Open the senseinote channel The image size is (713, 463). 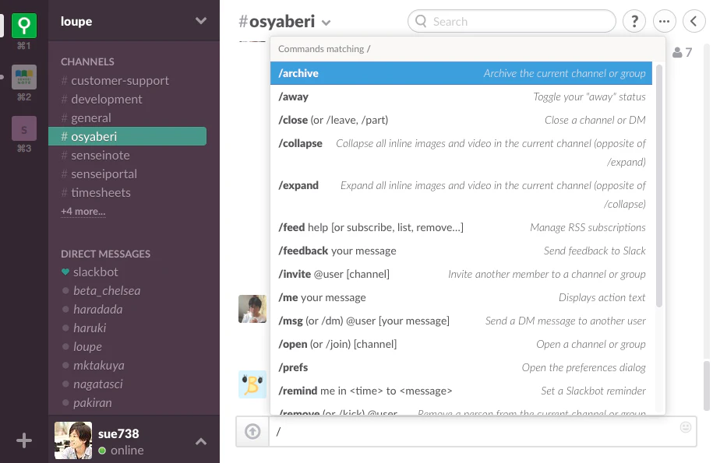pyautogui.click(x=127, y=156)
